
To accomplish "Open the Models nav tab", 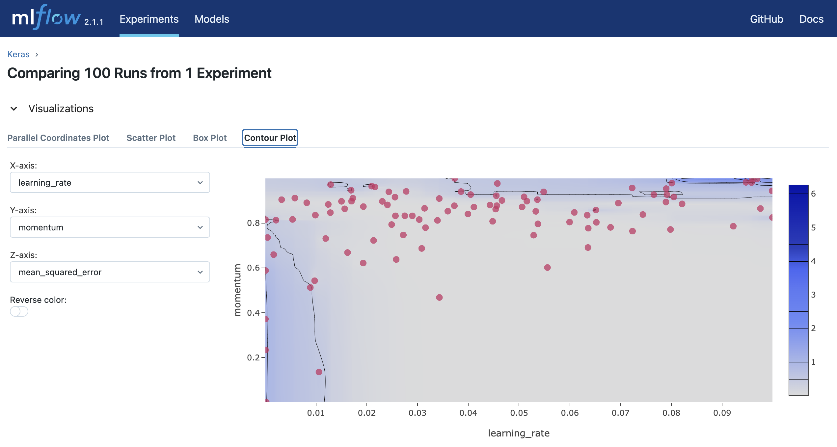I will click(x=212, y=19).
